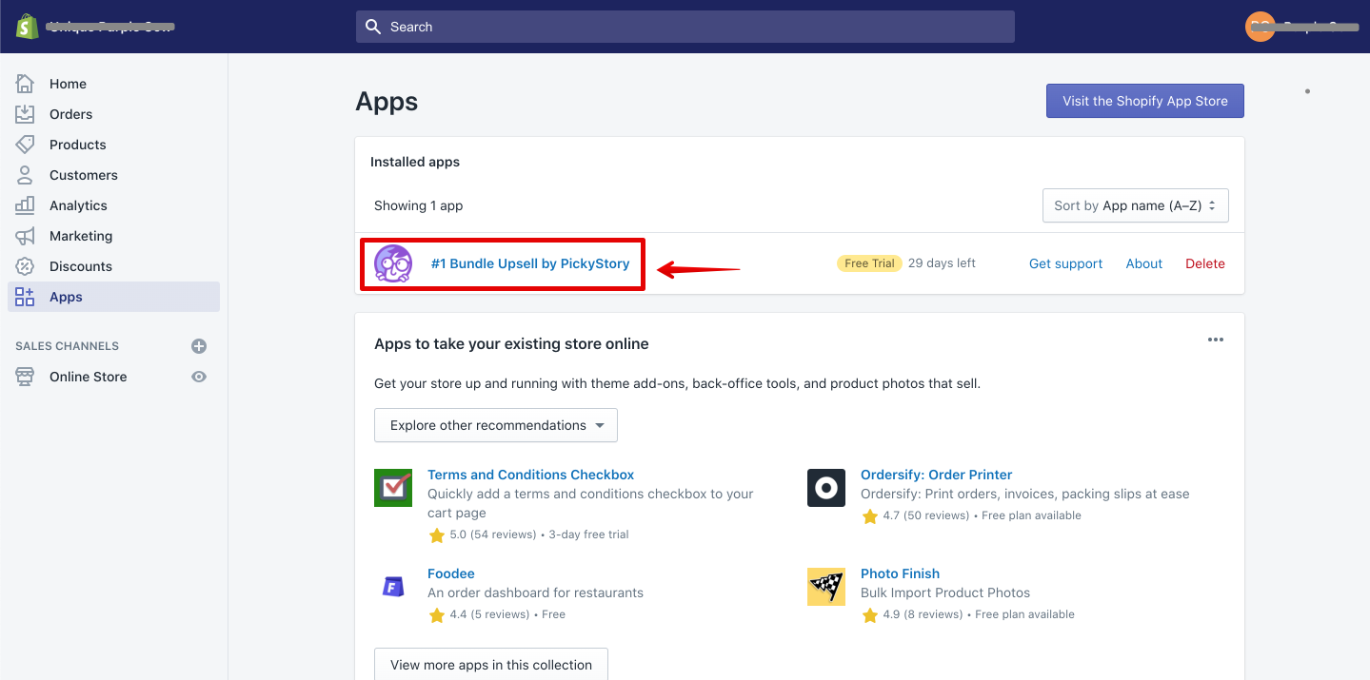Image resolution: width=1370 pixels, height=680 pixels.
Task: Click the 'SALES CHANNELS' section label
Action: pos(67,346)
